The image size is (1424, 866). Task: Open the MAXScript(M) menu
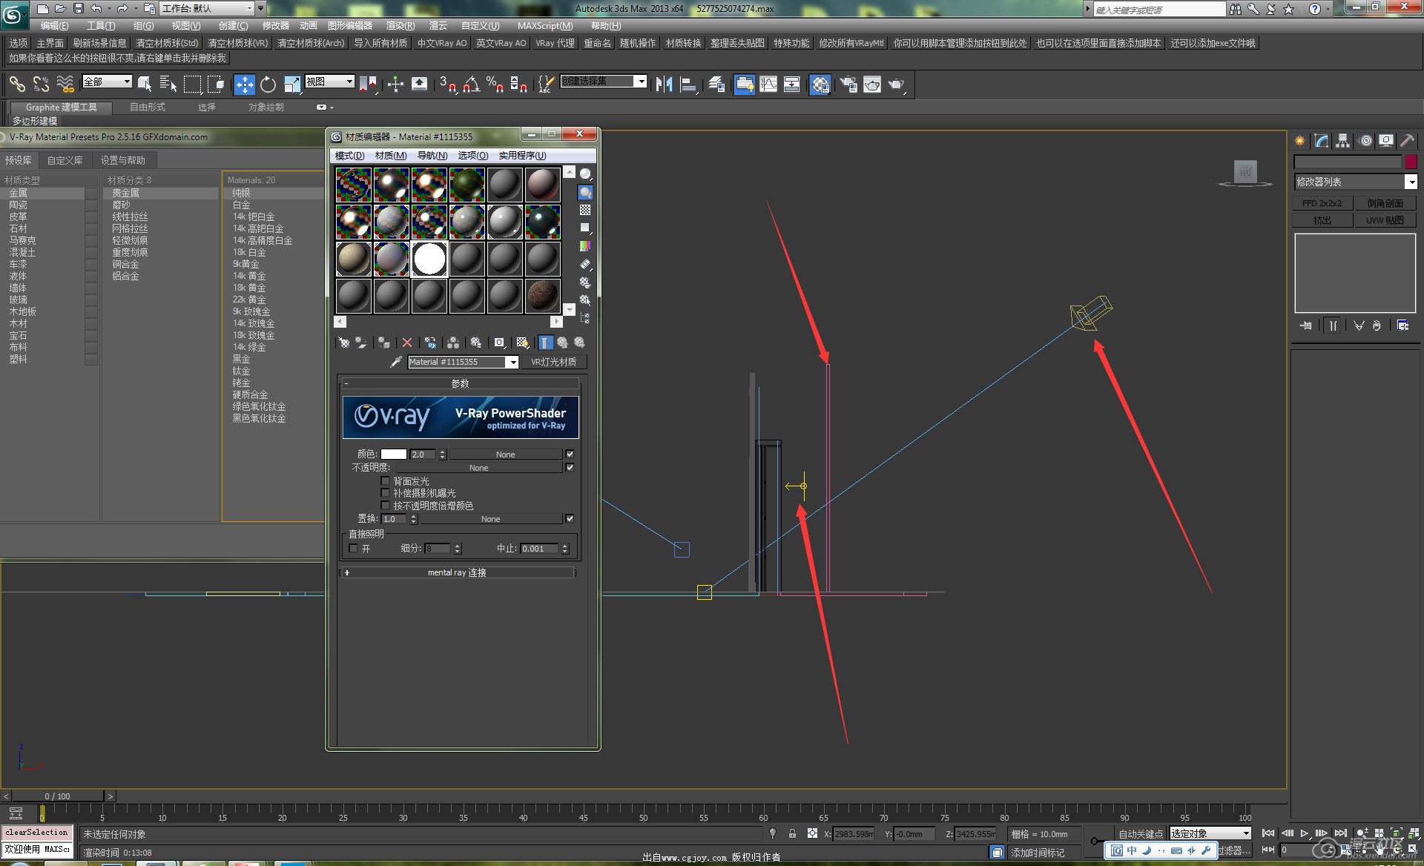click(545, 26)
